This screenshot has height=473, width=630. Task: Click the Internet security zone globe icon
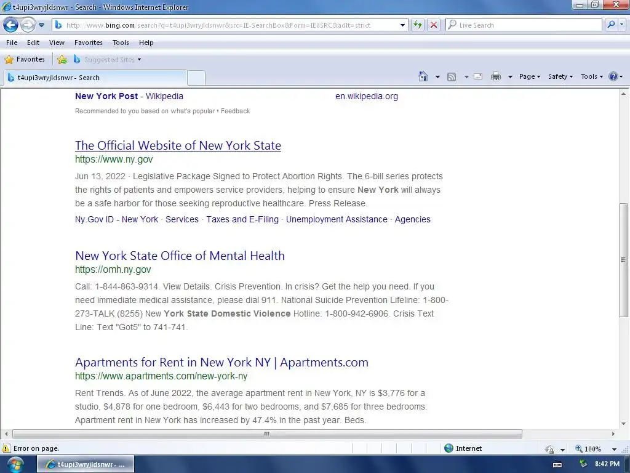click(449, 448)
